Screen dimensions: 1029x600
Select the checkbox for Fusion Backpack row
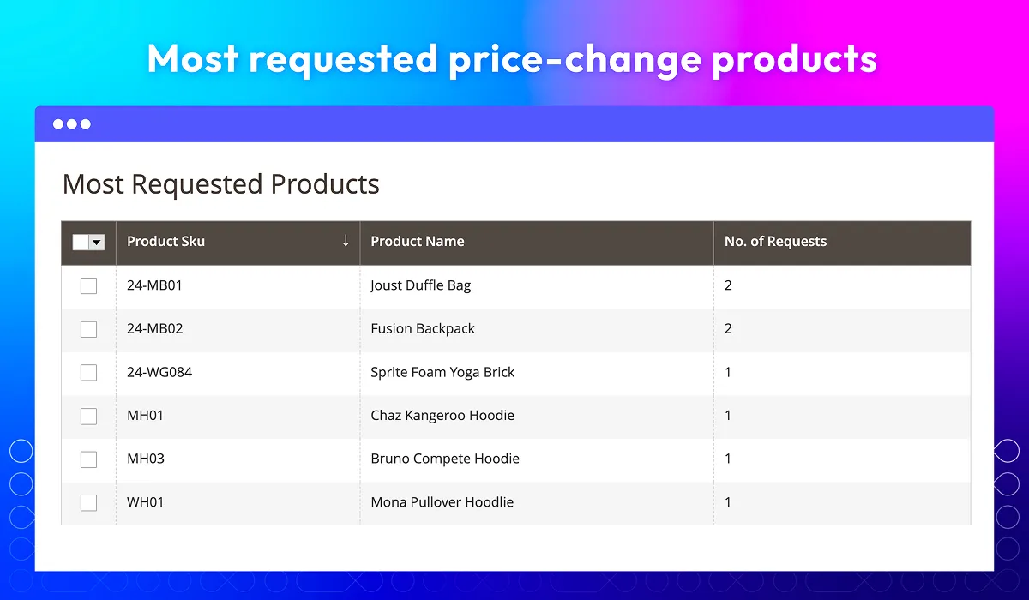pyautogui.click(x=88, y=329)
